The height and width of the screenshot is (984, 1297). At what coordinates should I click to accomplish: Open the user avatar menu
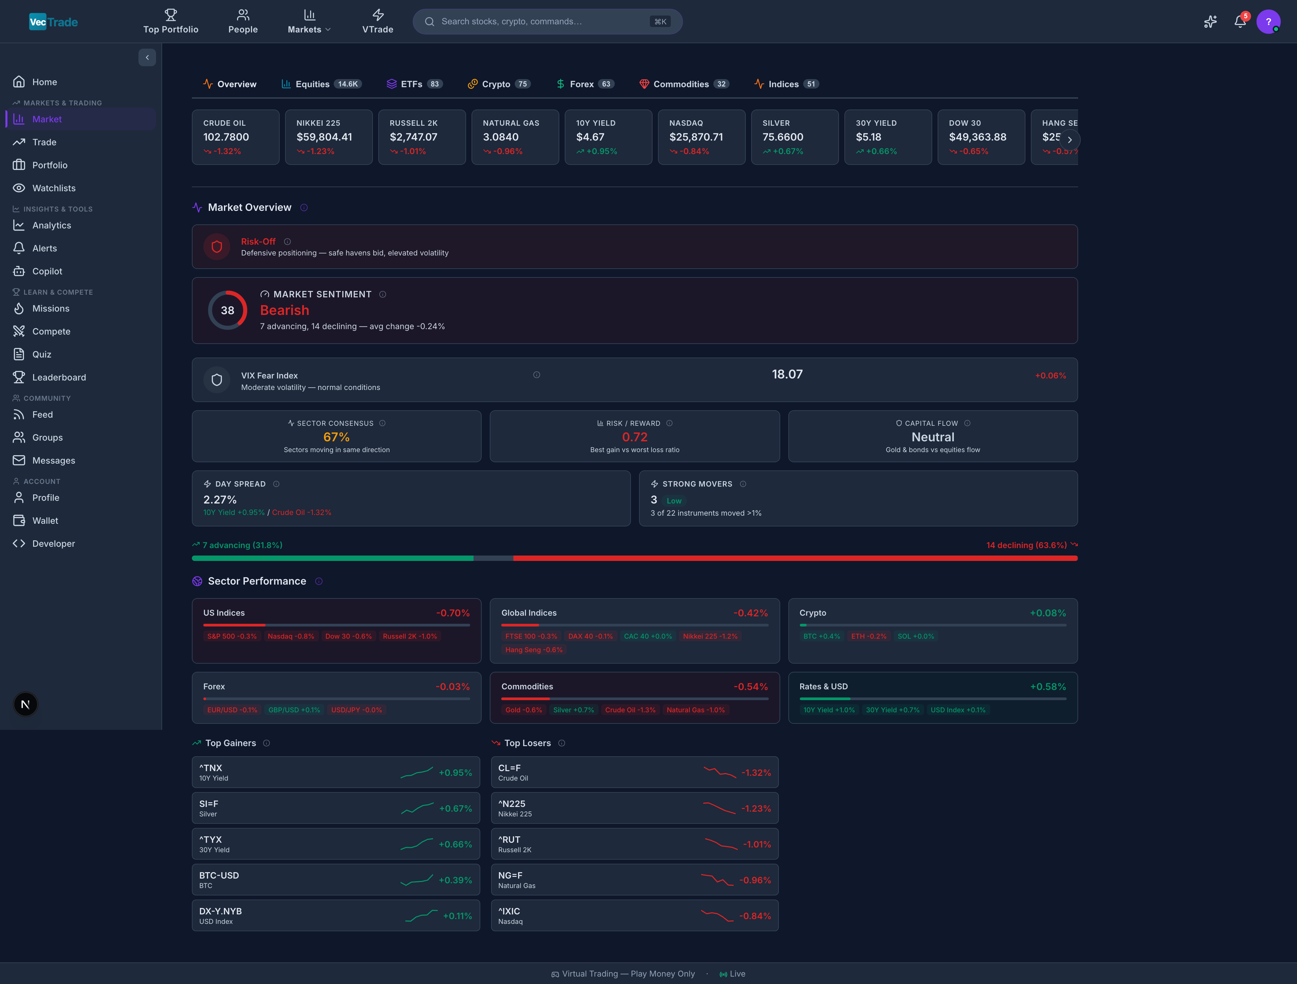[x=1268, y=22]
